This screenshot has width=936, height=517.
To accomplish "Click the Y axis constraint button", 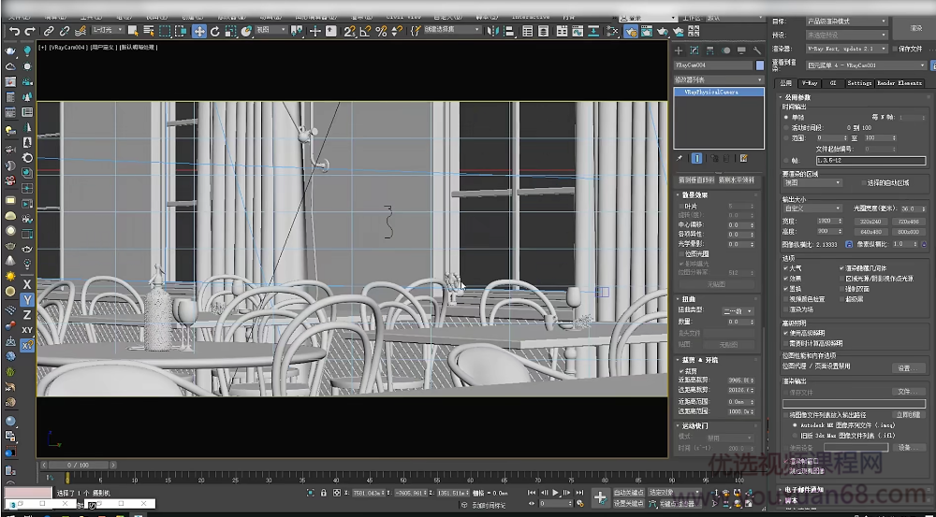I will [27, 299].
